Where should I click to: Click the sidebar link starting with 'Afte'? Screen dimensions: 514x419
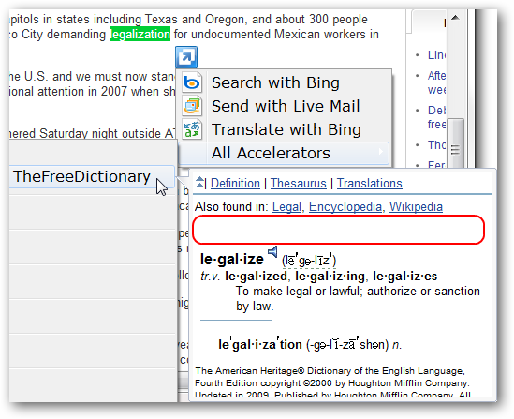pyautogui.click(x=436, y=82)
